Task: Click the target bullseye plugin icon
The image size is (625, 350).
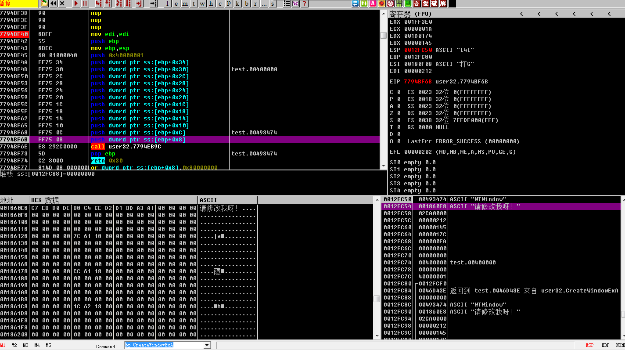Action: click(x=390, y=4)
